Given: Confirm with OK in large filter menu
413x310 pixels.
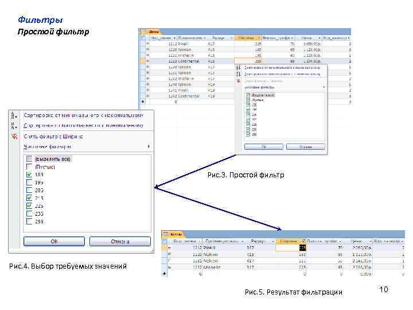Looking at the screenshot, I should tap(54, 241).
